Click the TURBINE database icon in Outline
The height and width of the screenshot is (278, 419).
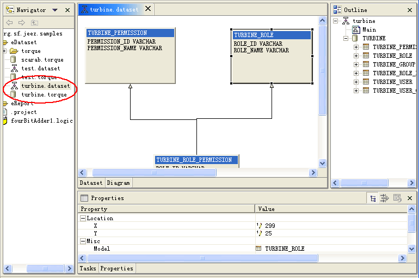click(355, 38)
